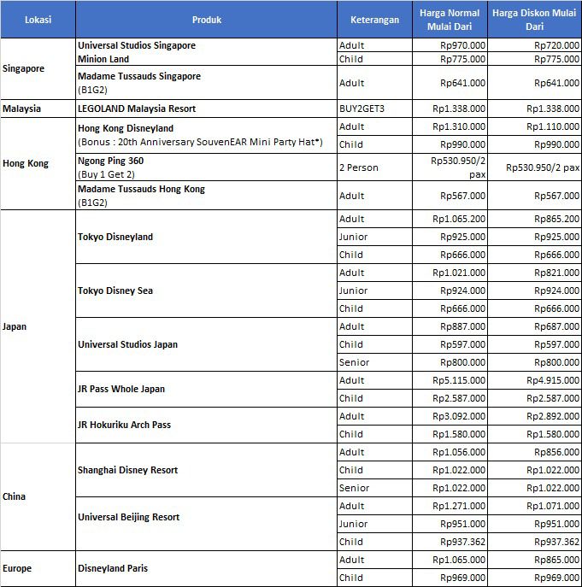Click Tokyo Disney Sea product cell
The image size is (582, 587).
point(206,291)
